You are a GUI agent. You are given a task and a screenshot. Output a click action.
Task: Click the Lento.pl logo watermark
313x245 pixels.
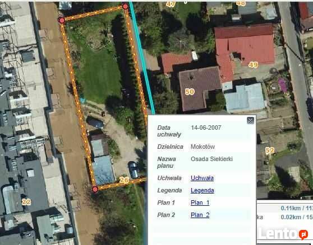pyautogui.click(x=283, y=234)
